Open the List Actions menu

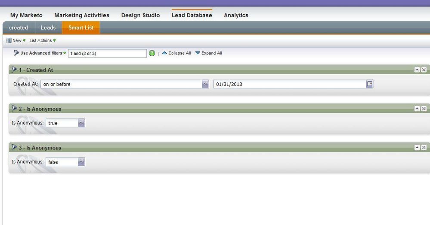(x=42, y=41)
